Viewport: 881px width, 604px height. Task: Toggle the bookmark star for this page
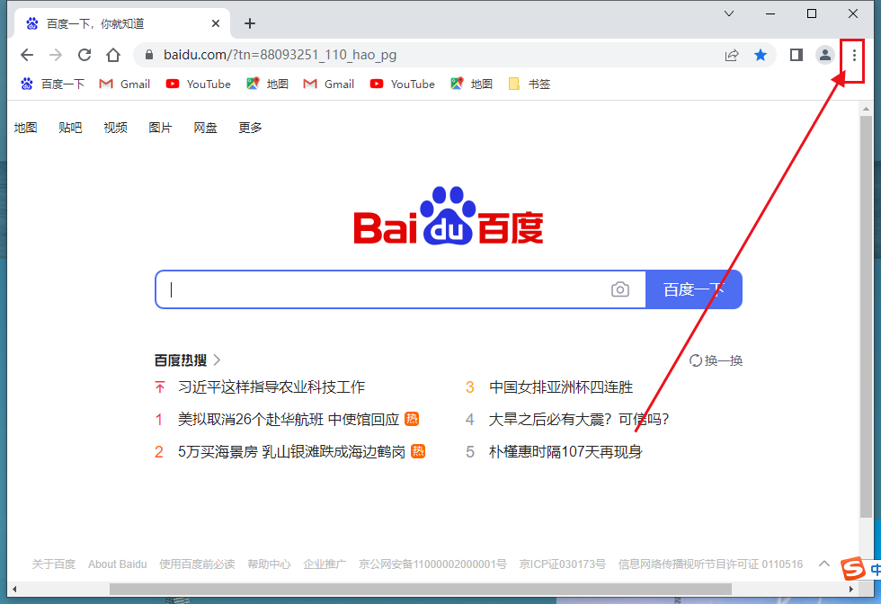point(761,55)
